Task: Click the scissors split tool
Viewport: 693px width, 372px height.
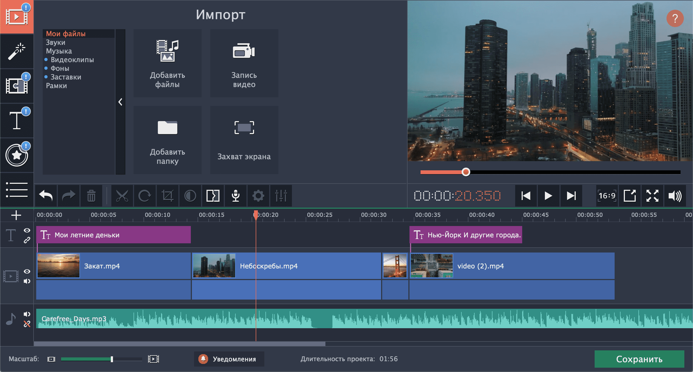Action: point(122,196)
